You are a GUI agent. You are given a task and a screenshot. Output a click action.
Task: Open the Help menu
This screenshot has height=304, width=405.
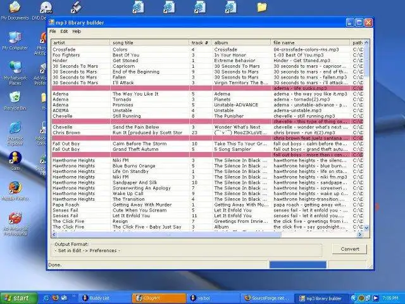(x=77, y=31)
